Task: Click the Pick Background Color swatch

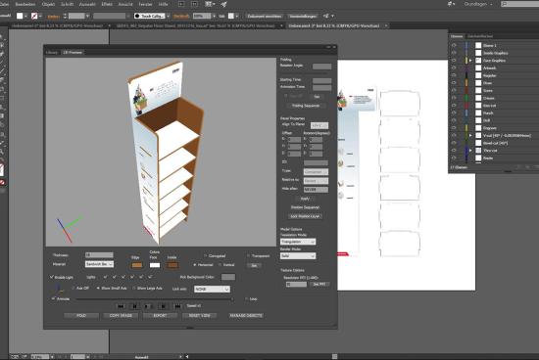Action: tap(228, 277)
